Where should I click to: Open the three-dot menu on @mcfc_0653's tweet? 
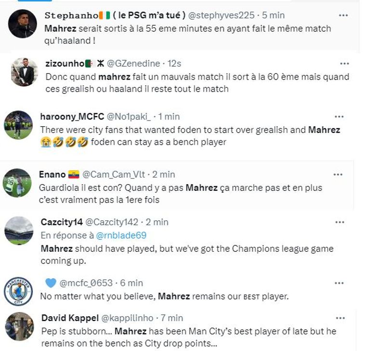340,283
